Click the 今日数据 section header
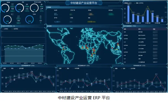 [x=49, y=7]
